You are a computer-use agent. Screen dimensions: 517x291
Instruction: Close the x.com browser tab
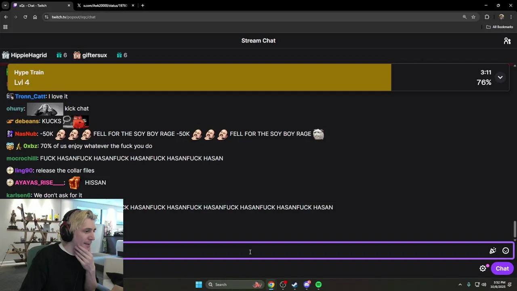[133, 6]
